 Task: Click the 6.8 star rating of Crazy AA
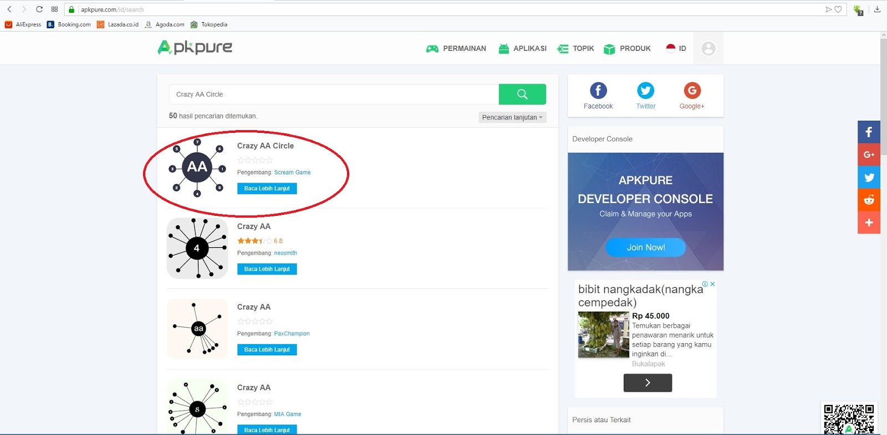260,241
